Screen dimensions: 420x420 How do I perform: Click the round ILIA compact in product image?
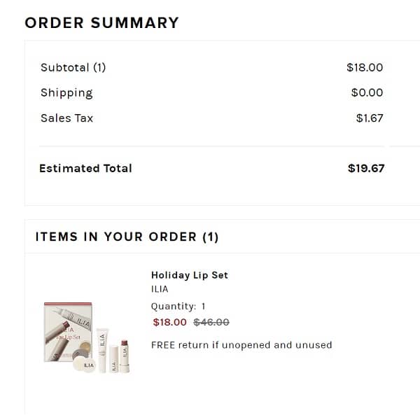pos(87,364)
